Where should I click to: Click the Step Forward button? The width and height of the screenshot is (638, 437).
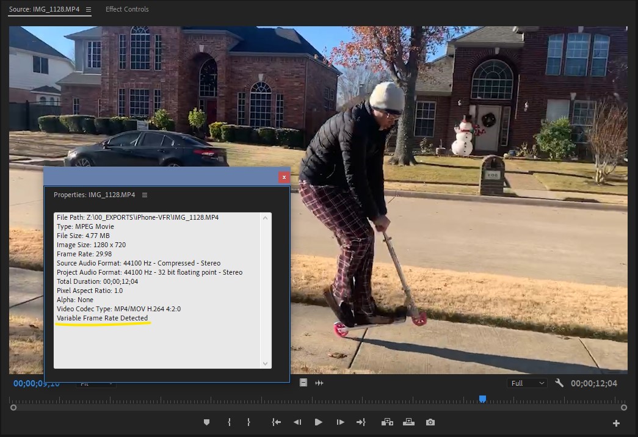tap(339, 422)
